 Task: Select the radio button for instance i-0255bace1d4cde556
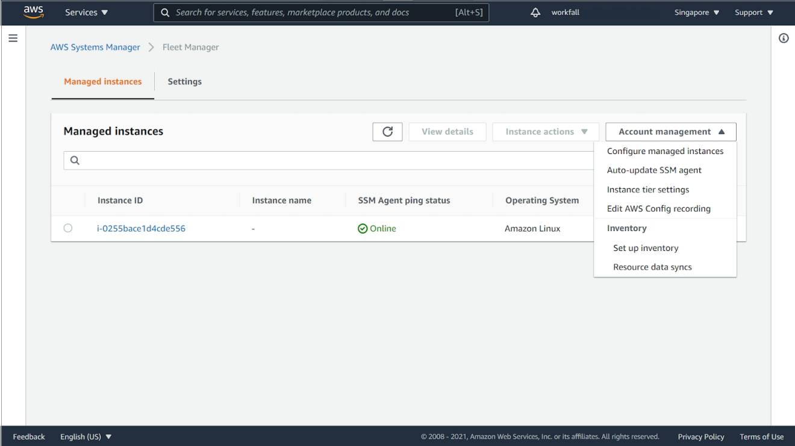pyautogui.click(x=68, y=228)
